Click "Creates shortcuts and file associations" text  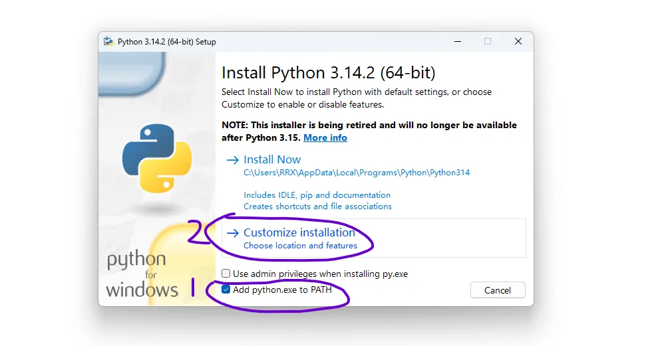317,207
